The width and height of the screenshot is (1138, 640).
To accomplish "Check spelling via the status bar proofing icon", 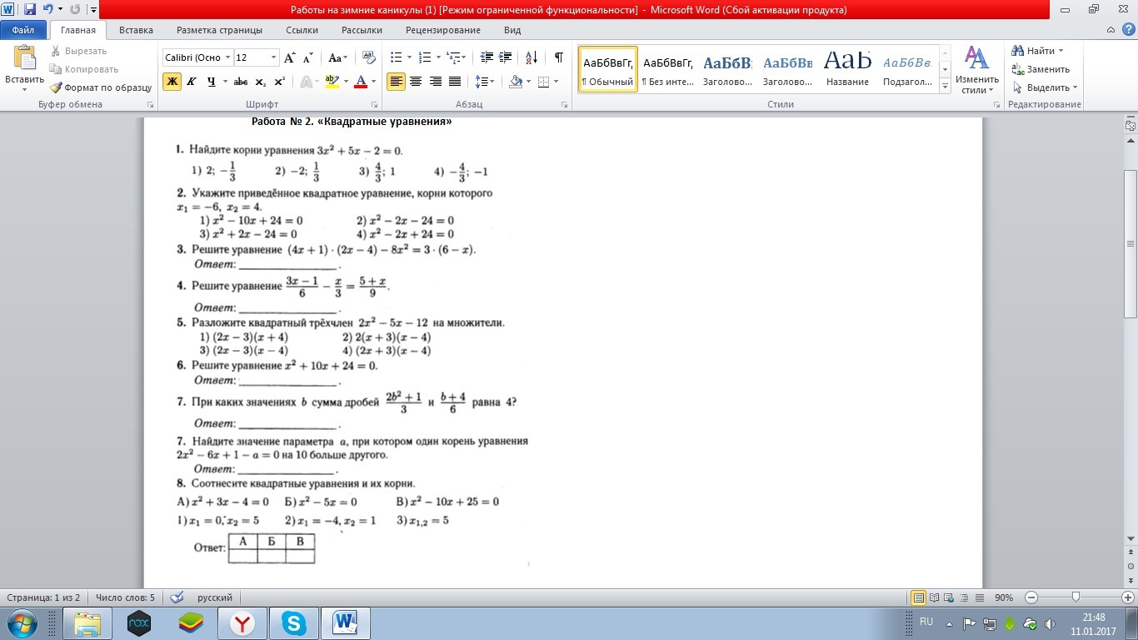I will pos(177,597).
